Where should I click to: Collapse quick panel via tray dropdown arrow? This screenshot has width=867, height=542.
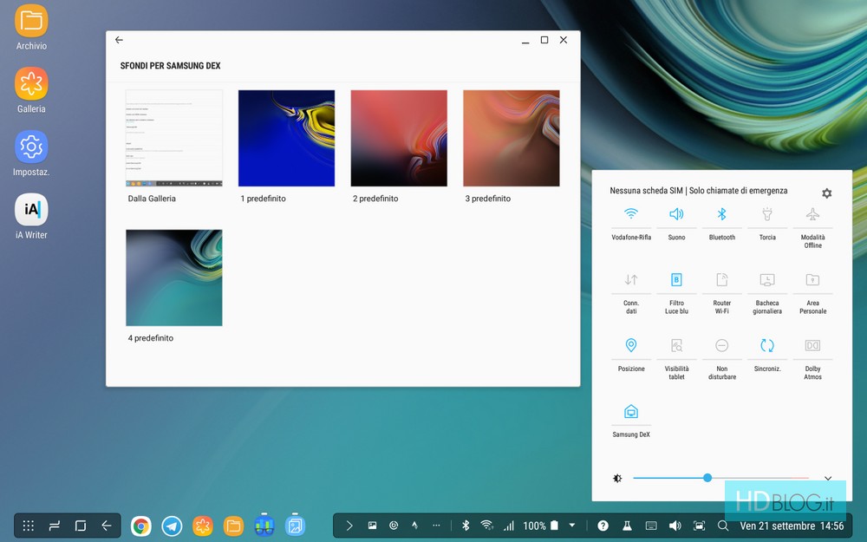tap(572, 526)
